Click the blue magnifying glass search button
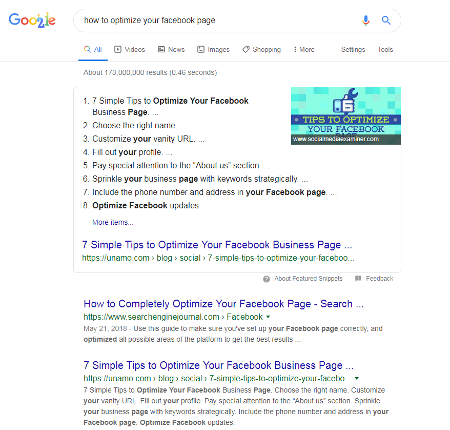 pos(386,21)
